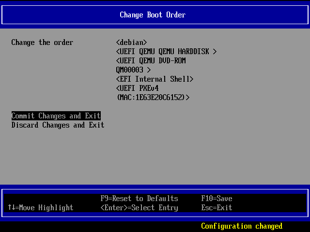
Task: Select the debian boot entry
Action: click(131, 43)
